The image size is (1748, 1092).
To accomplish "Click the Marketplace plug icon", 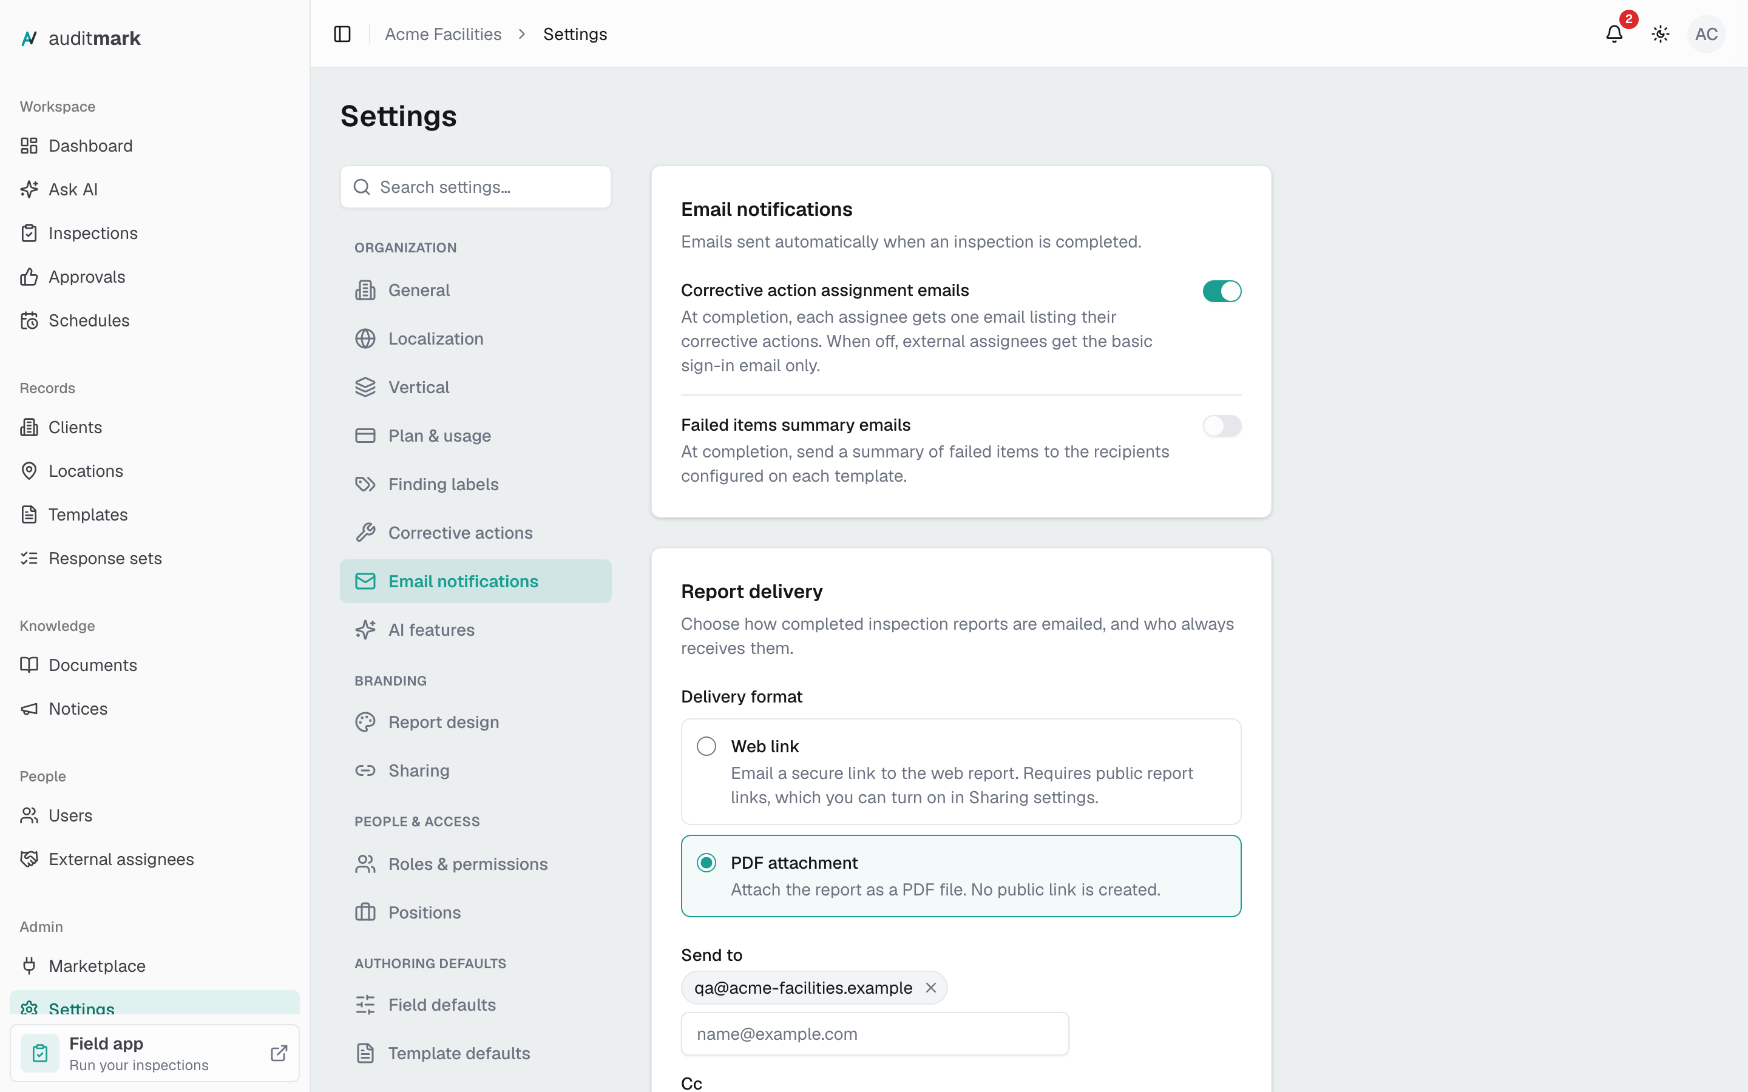I will [x=29, y=966].
